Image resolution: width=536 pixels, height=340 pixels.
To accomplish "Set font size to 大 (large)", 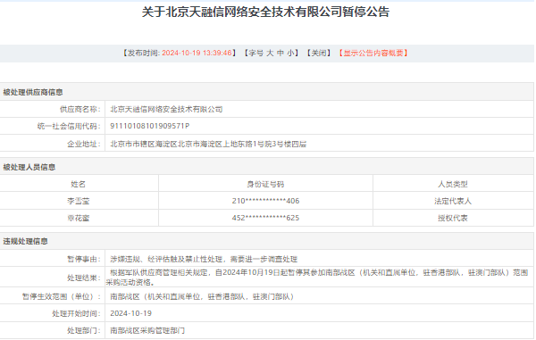I will tap(270, 53).
